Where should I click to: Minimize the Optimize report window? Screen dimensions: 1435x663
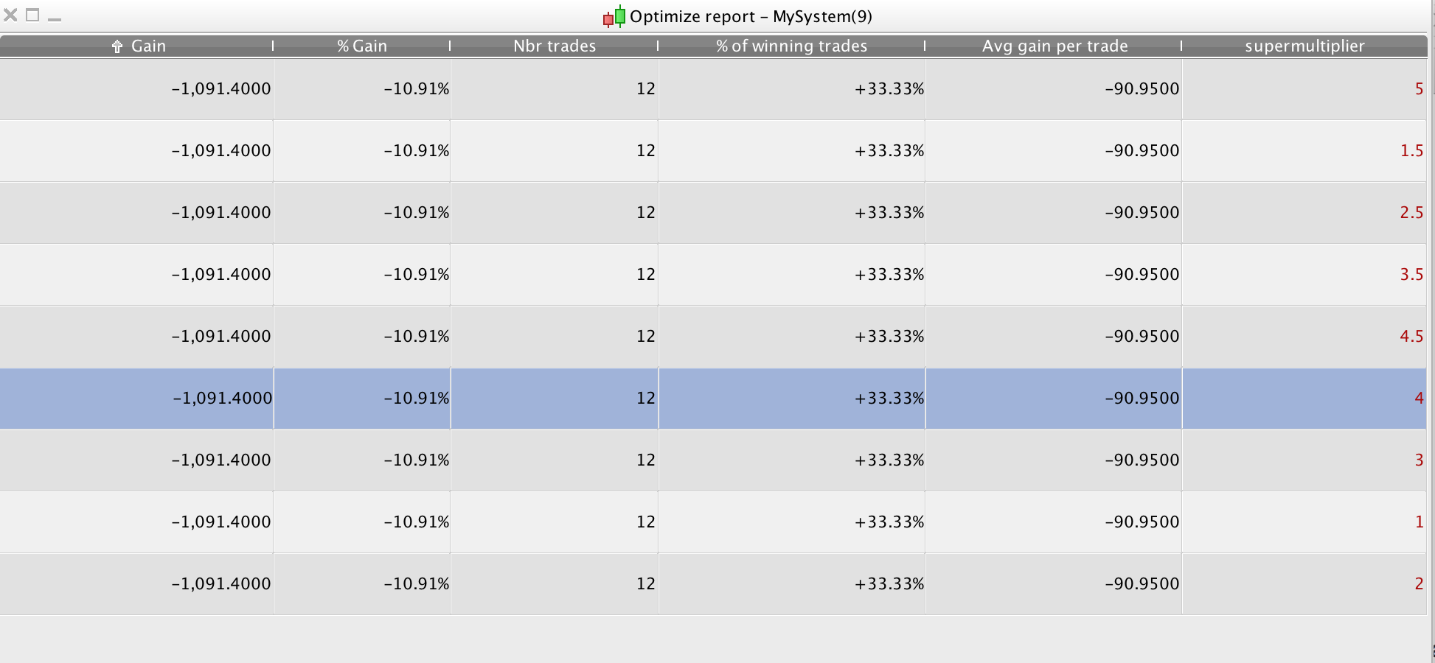pos(55,18)
